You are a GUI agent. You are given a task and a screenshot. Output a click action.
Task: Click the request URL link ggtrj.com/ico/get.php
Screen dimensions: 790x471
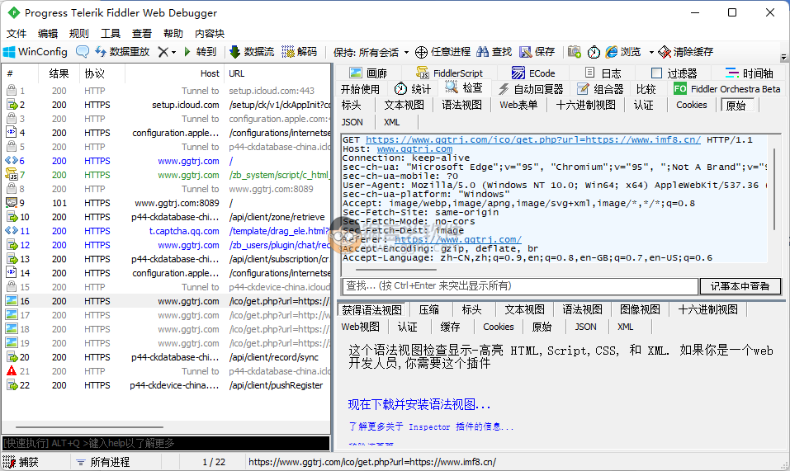click(x=532, y=140)
